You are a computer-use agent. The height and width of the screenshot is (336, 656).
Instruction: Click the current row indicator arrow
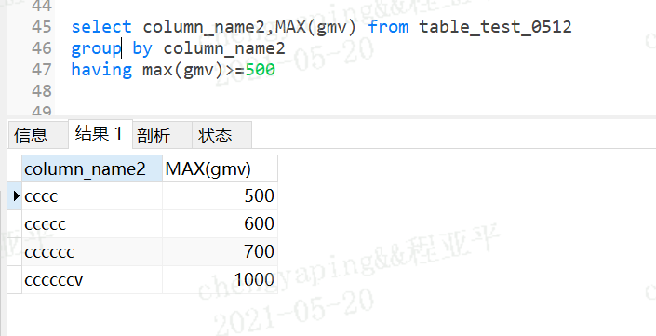pos(17,195)
